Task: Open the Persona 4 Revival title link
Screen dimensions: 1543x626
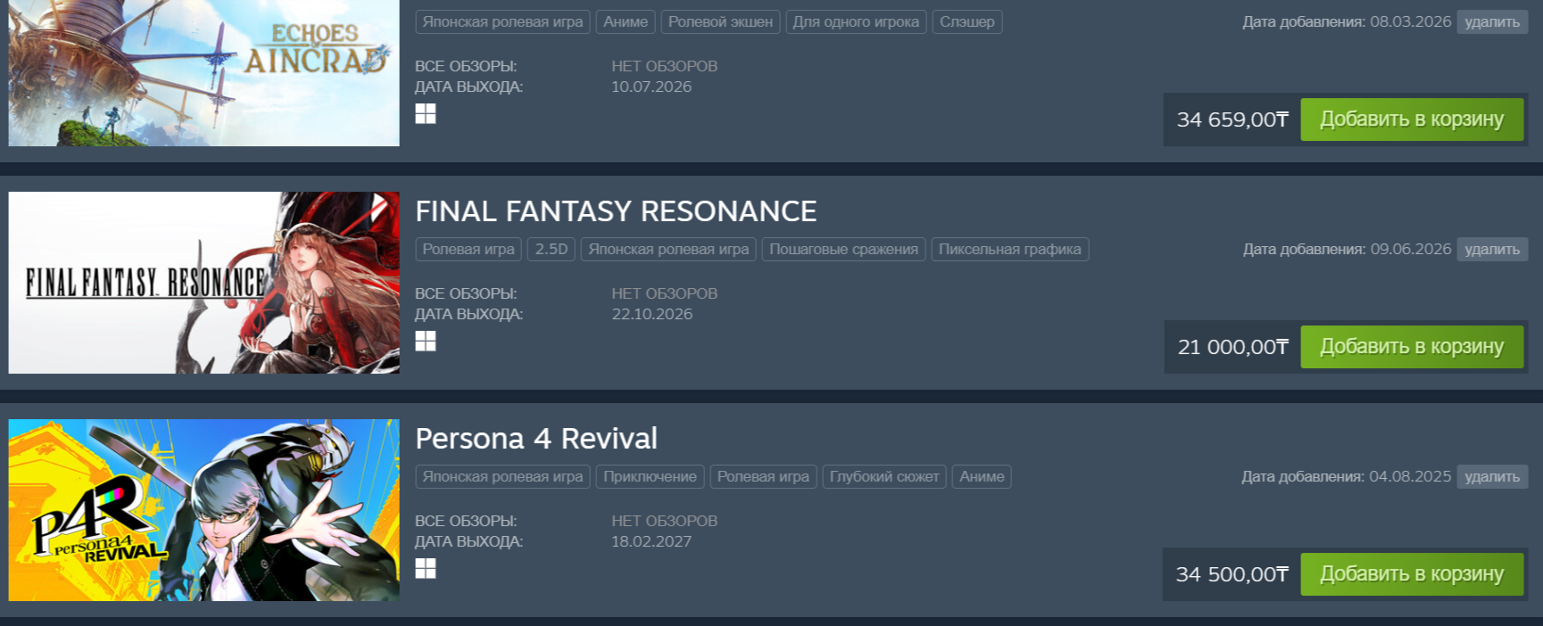Action: 536,439
